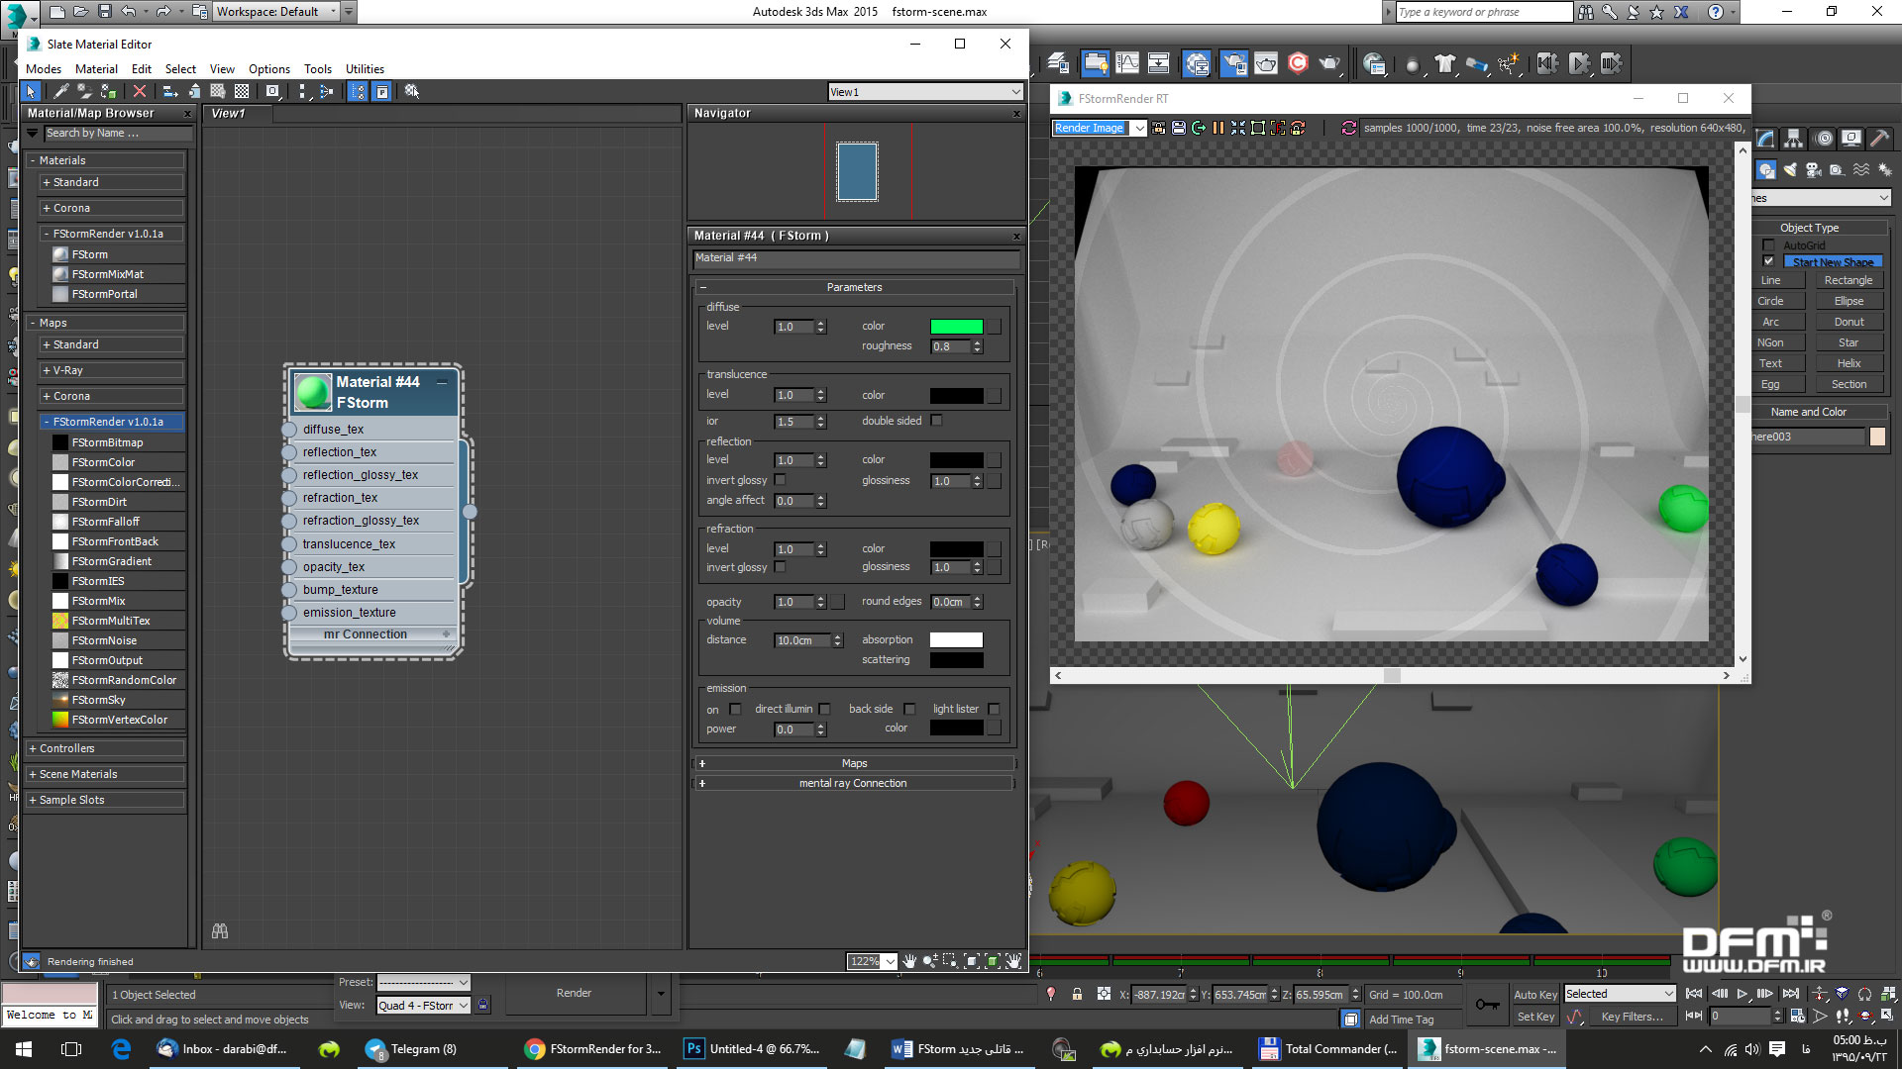The image size is (1902, 1069).
Task: Expand Sample Slots group
Action: tap(105, 800)
